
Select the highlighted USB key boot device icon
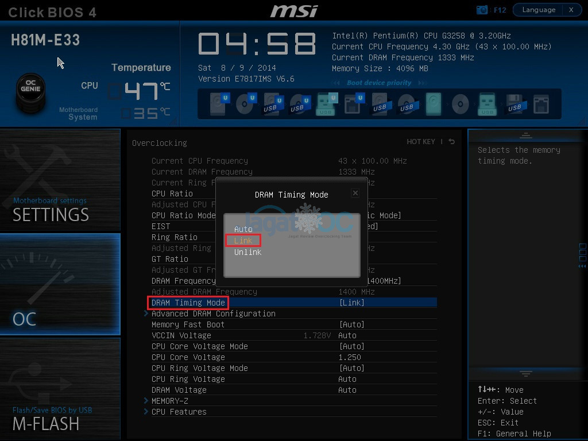pos(326,104)
